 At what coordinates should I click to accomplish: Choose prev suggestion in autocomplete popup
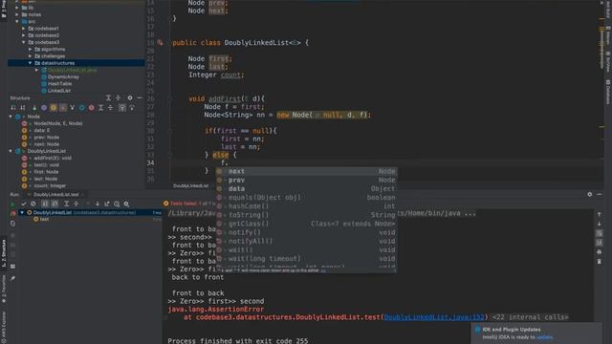click(306, 181)
